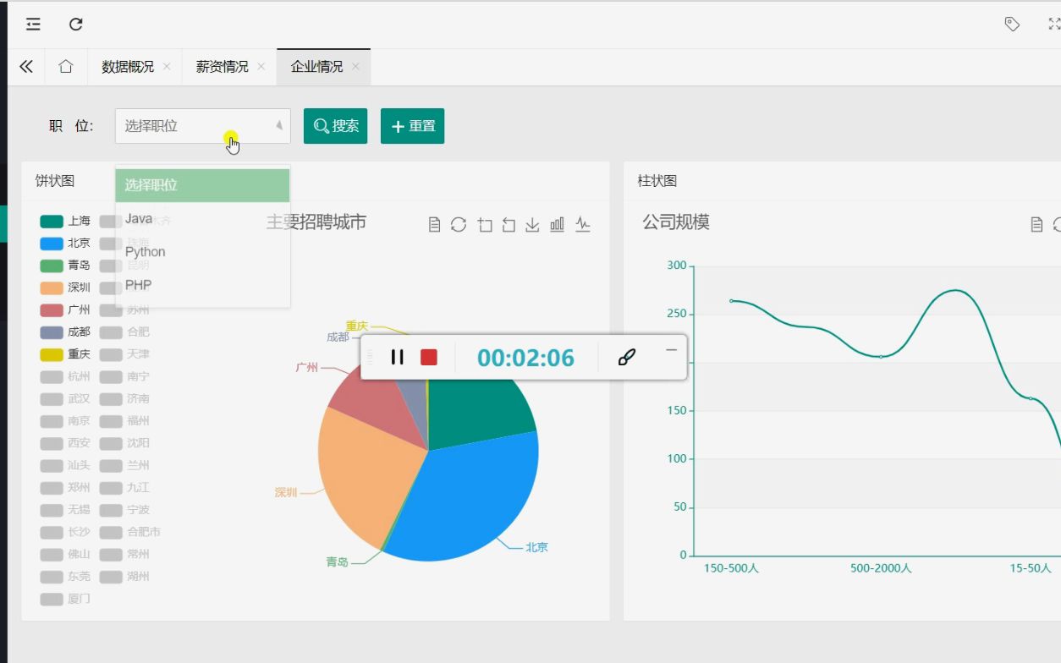The width and height of the screenshot is (1061, 663).
Task: Switch 主要招聘城市 chart to bar chart view
Action: [557, 224]
